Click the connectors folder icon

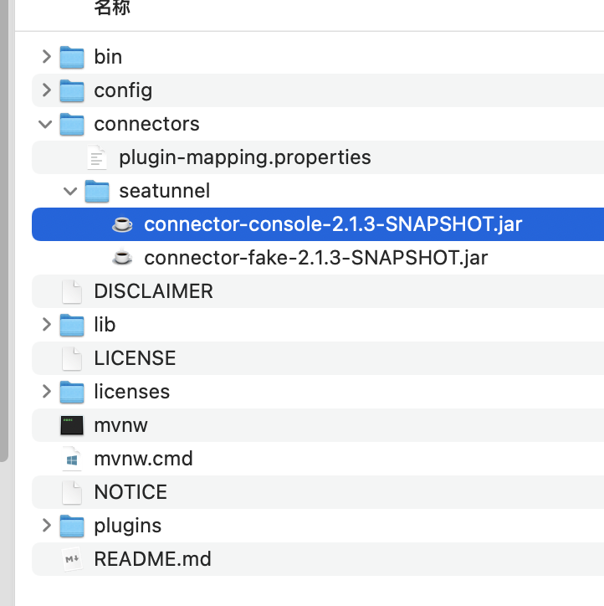pos(72,124)
